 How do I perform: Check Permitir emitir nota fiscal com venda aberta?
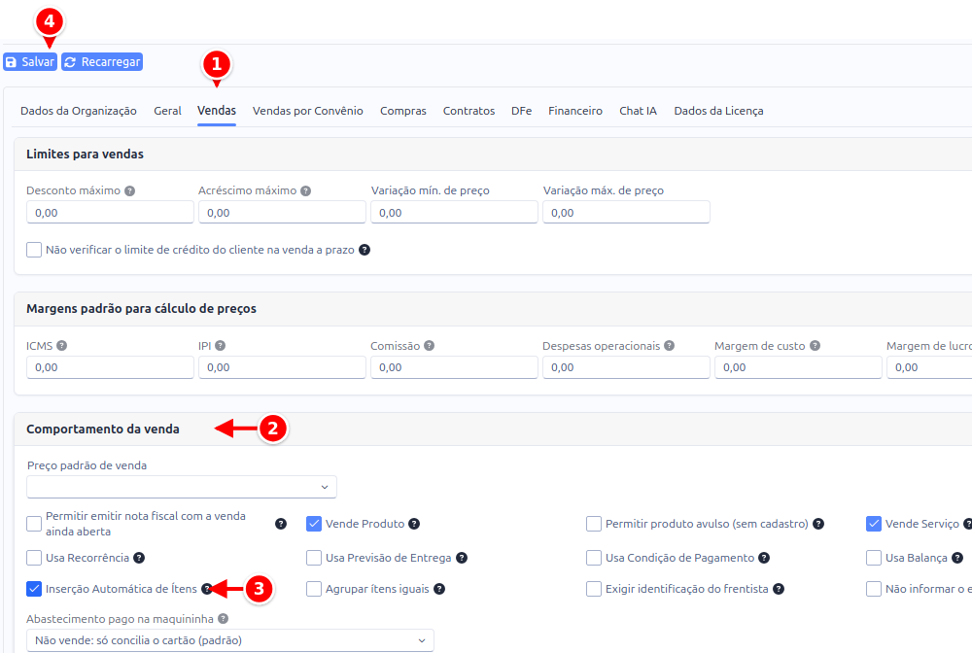point(34,524)
